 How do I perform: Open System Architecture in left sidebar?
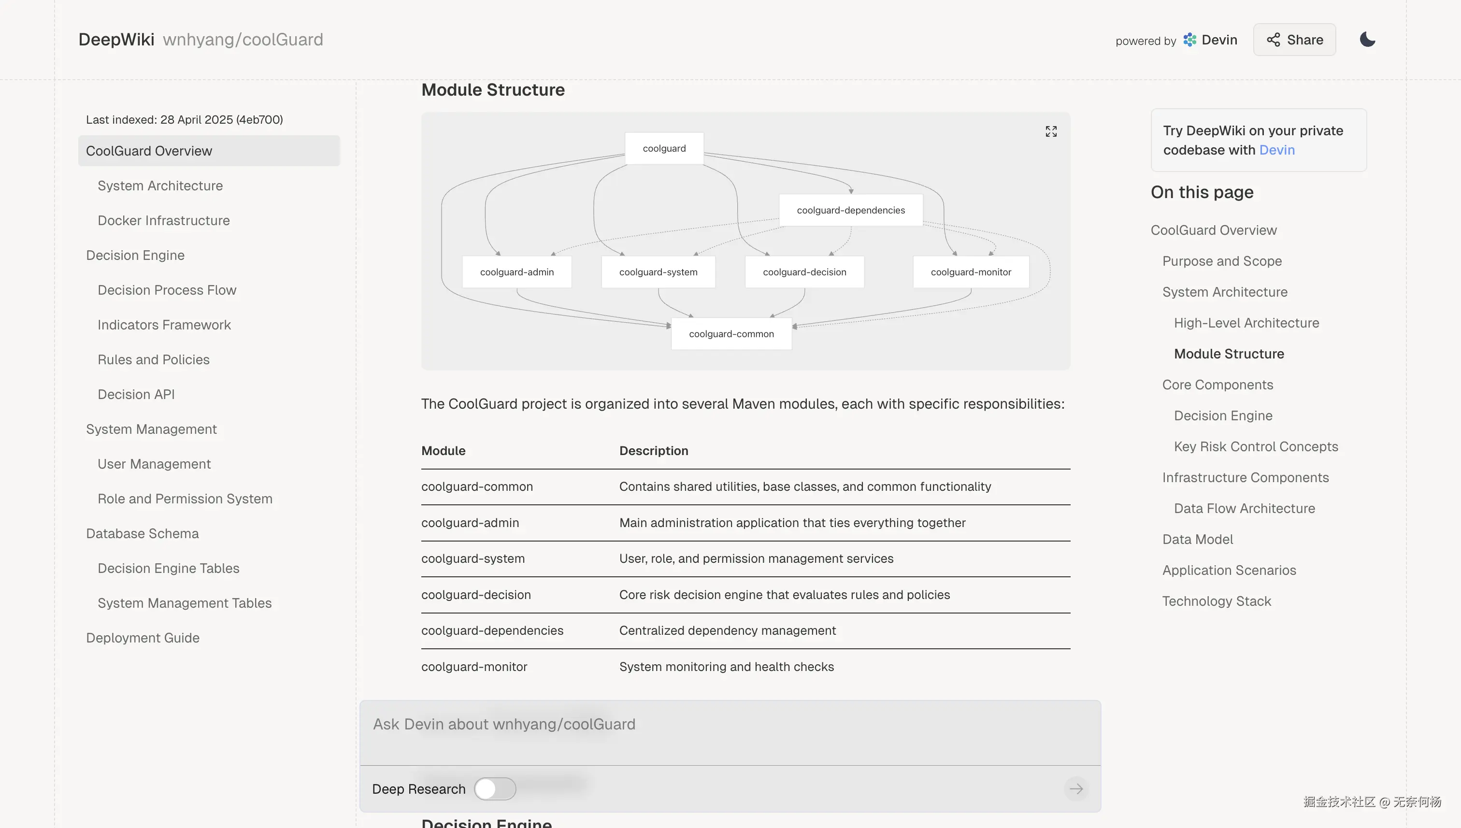pyautogui.click(x=160, y=186)
